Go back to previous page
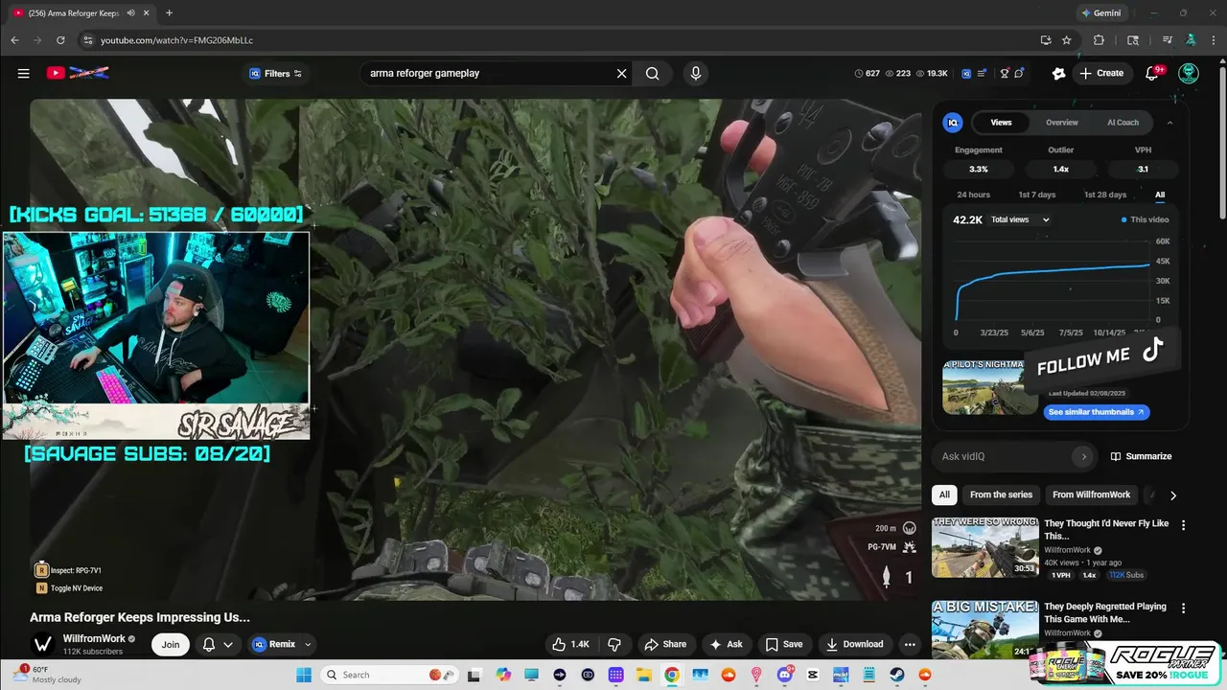The image size is (1227, 690). click(x=14, y=40)
